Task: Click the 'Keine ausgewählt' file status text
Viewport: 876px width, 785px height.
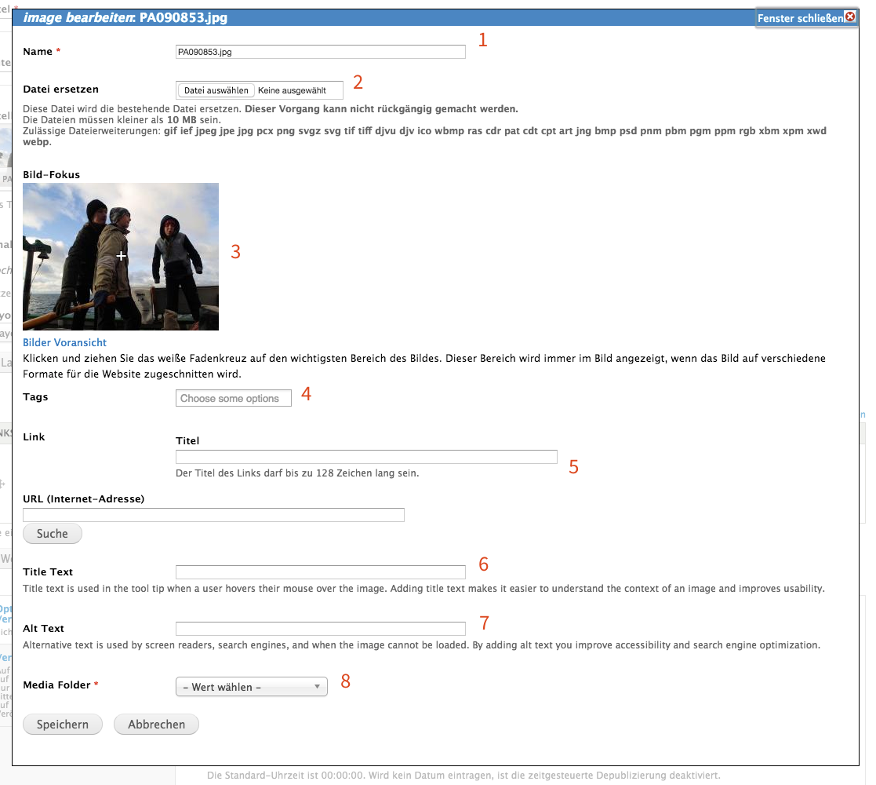Action: [292, 90]
